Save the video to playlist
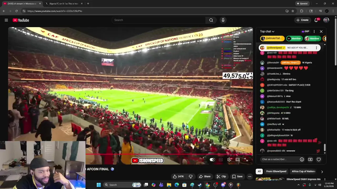Screen dimensions: 337x189 (237, 176)
